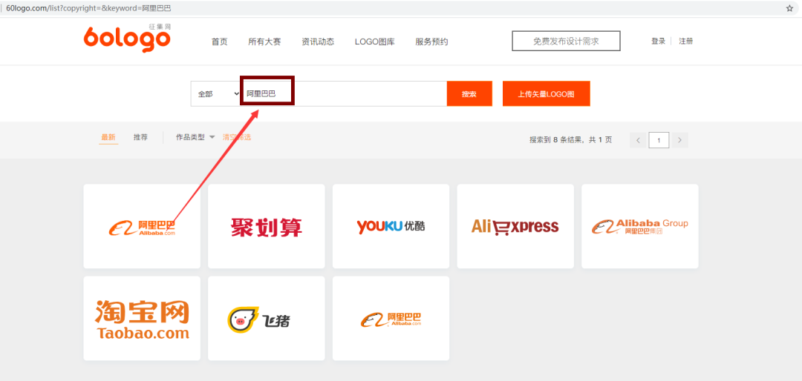Click 注册 link
The width and height of the screenshot is (802, 381).
pos(686,42)
